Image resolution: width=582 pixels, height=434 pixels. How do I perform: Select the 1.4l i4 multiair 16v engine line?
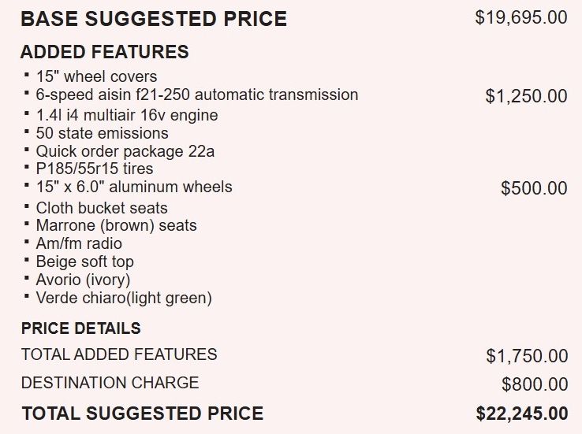pos(127,115)
